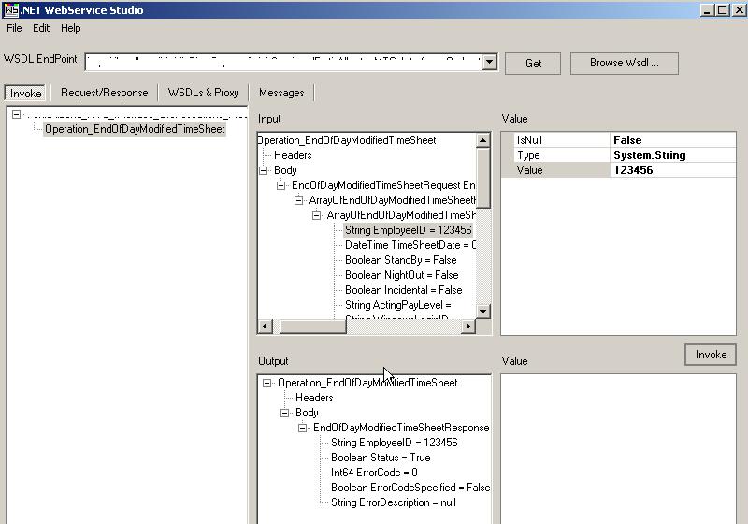748x524 pixels.
Task: Select Boolean Status = True
Action: point(381,458)
